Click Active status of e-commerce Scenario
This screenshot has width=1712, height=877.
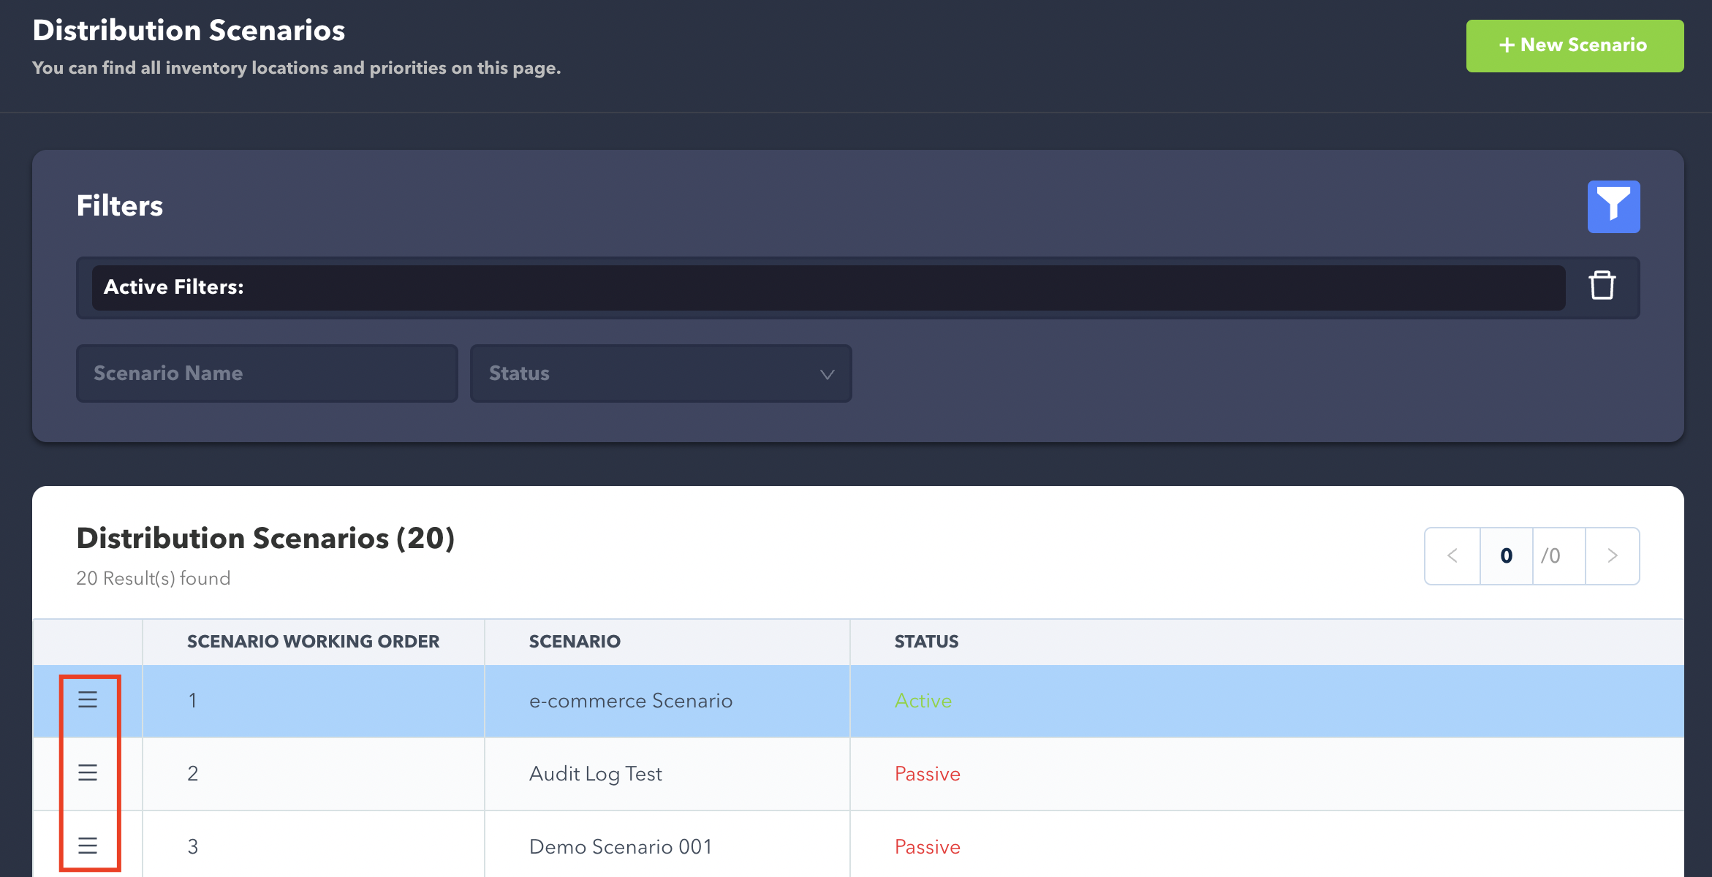coord(923,701)
